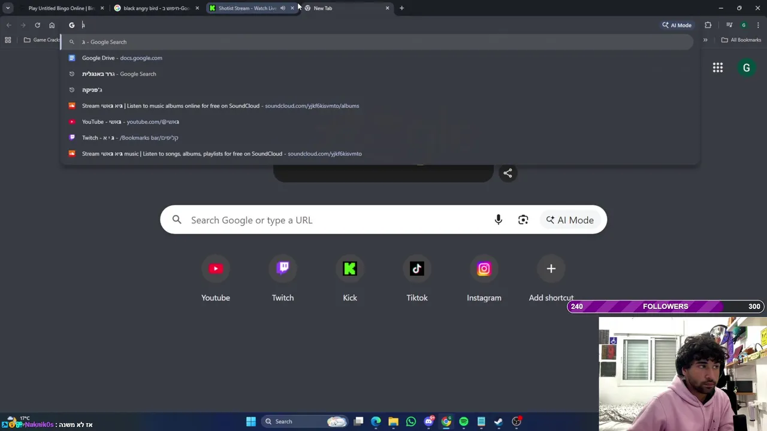Screen dimensions: 767x431
Task: Open the Game Cracks bookmark folder
Action: coord(43,40)
